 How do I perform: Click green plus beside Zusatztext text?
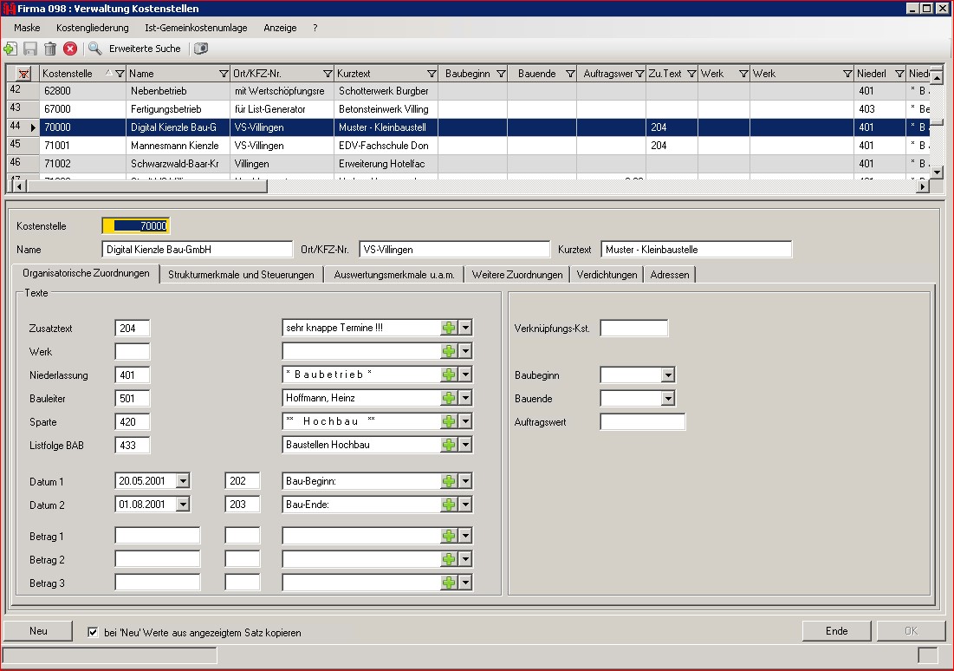point(449,328)
